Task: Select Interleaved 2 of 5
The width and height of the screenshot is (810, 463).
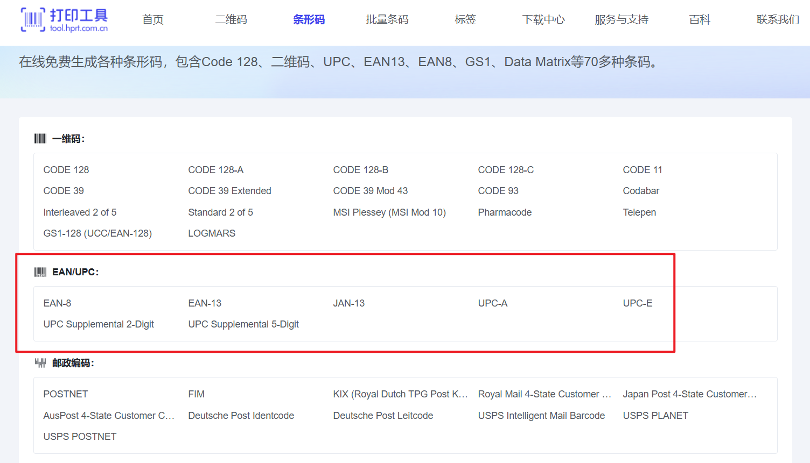Action: (x=80, y=212)
